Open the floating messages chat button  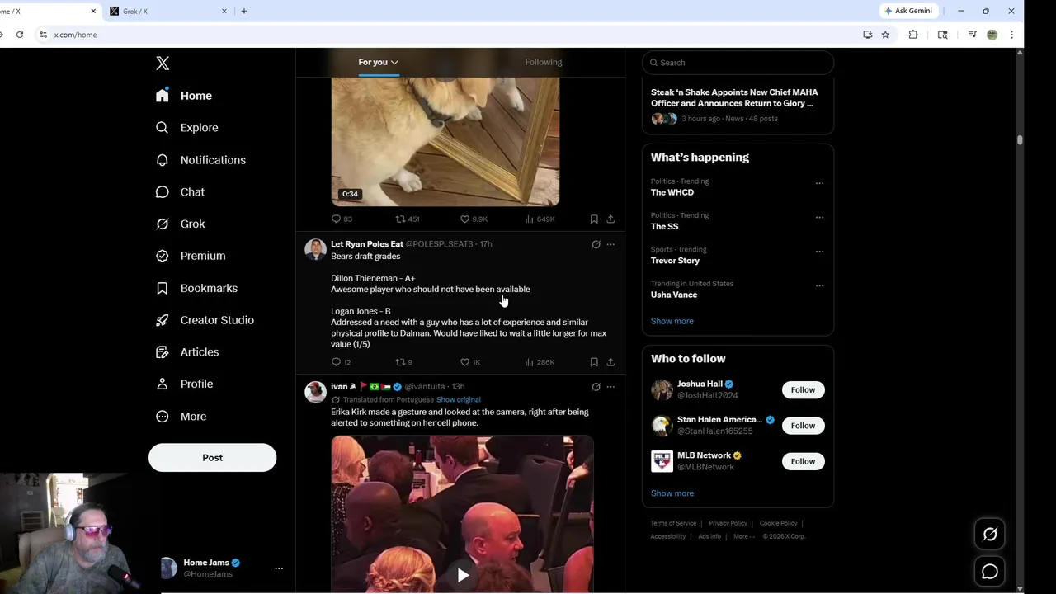[990, 572]
